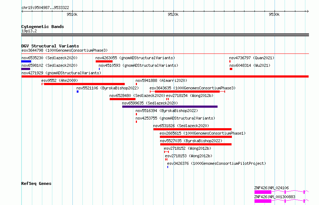Click the Cytogenetic Bands track title
Image resolution: width=319 pixels, height=205 pixels.
pyautogui.click(x=43, y=27)
